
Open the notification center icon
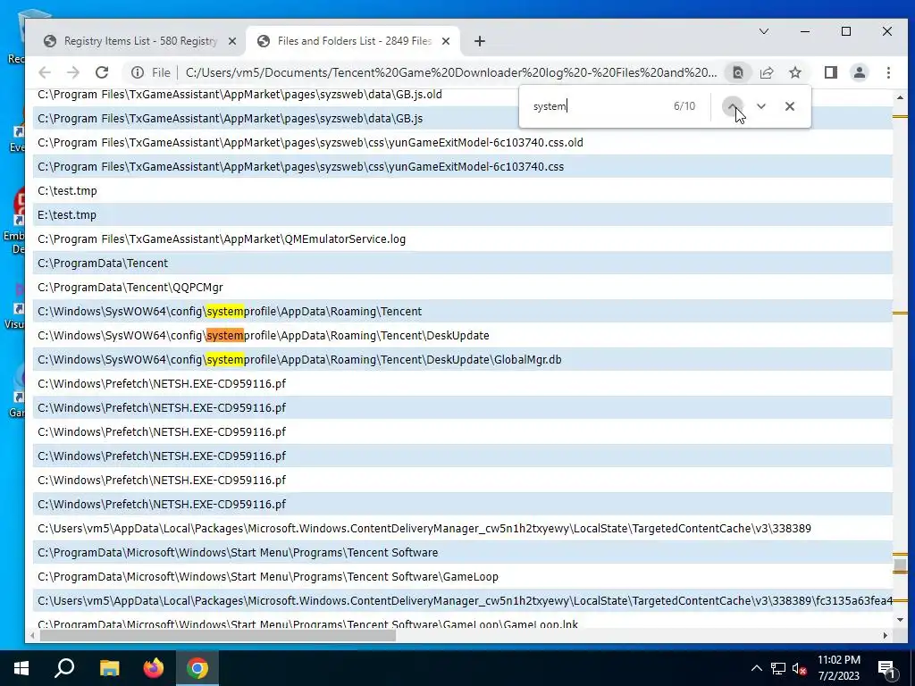point(886,668)
